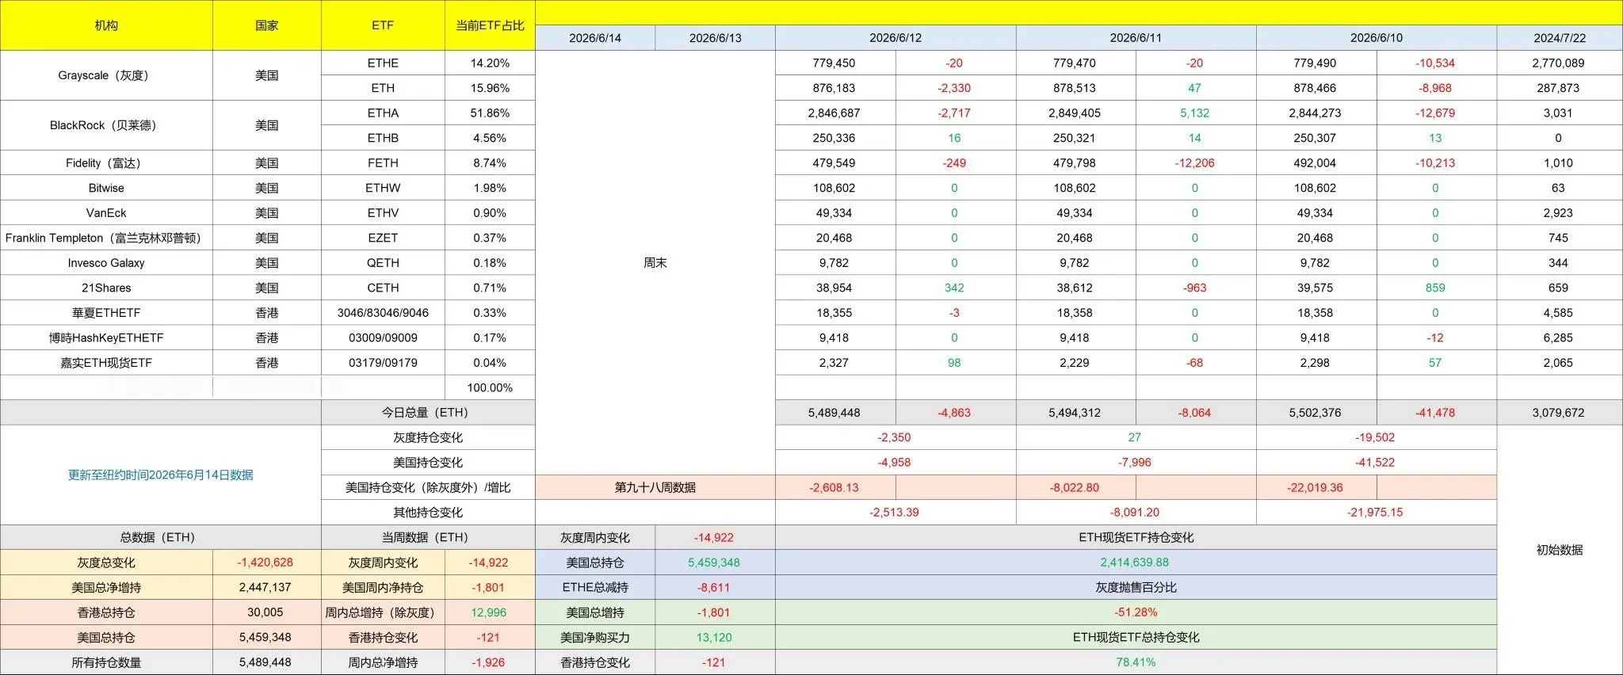
Task: Select the 美国持仓变化 row label
Action: pyautogui.click(x=428, y=463)
